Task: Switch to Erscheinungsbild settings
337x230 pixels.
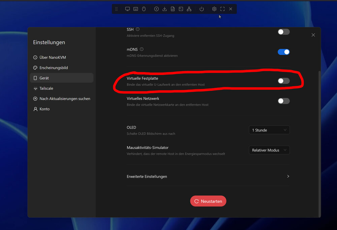Action: click(61, 68)
